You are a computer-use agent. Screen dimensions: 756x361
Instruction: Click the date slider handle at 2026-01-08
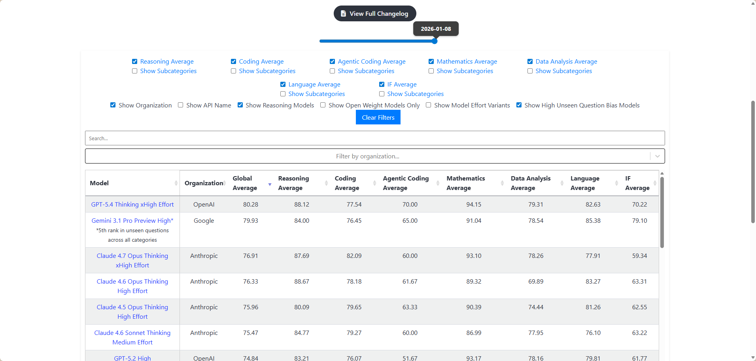point(435,41)
